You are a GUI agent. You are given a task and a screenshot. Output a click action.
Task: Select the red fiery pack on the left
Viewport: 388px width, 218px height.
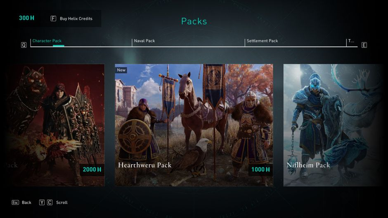[x=55, y=125]
